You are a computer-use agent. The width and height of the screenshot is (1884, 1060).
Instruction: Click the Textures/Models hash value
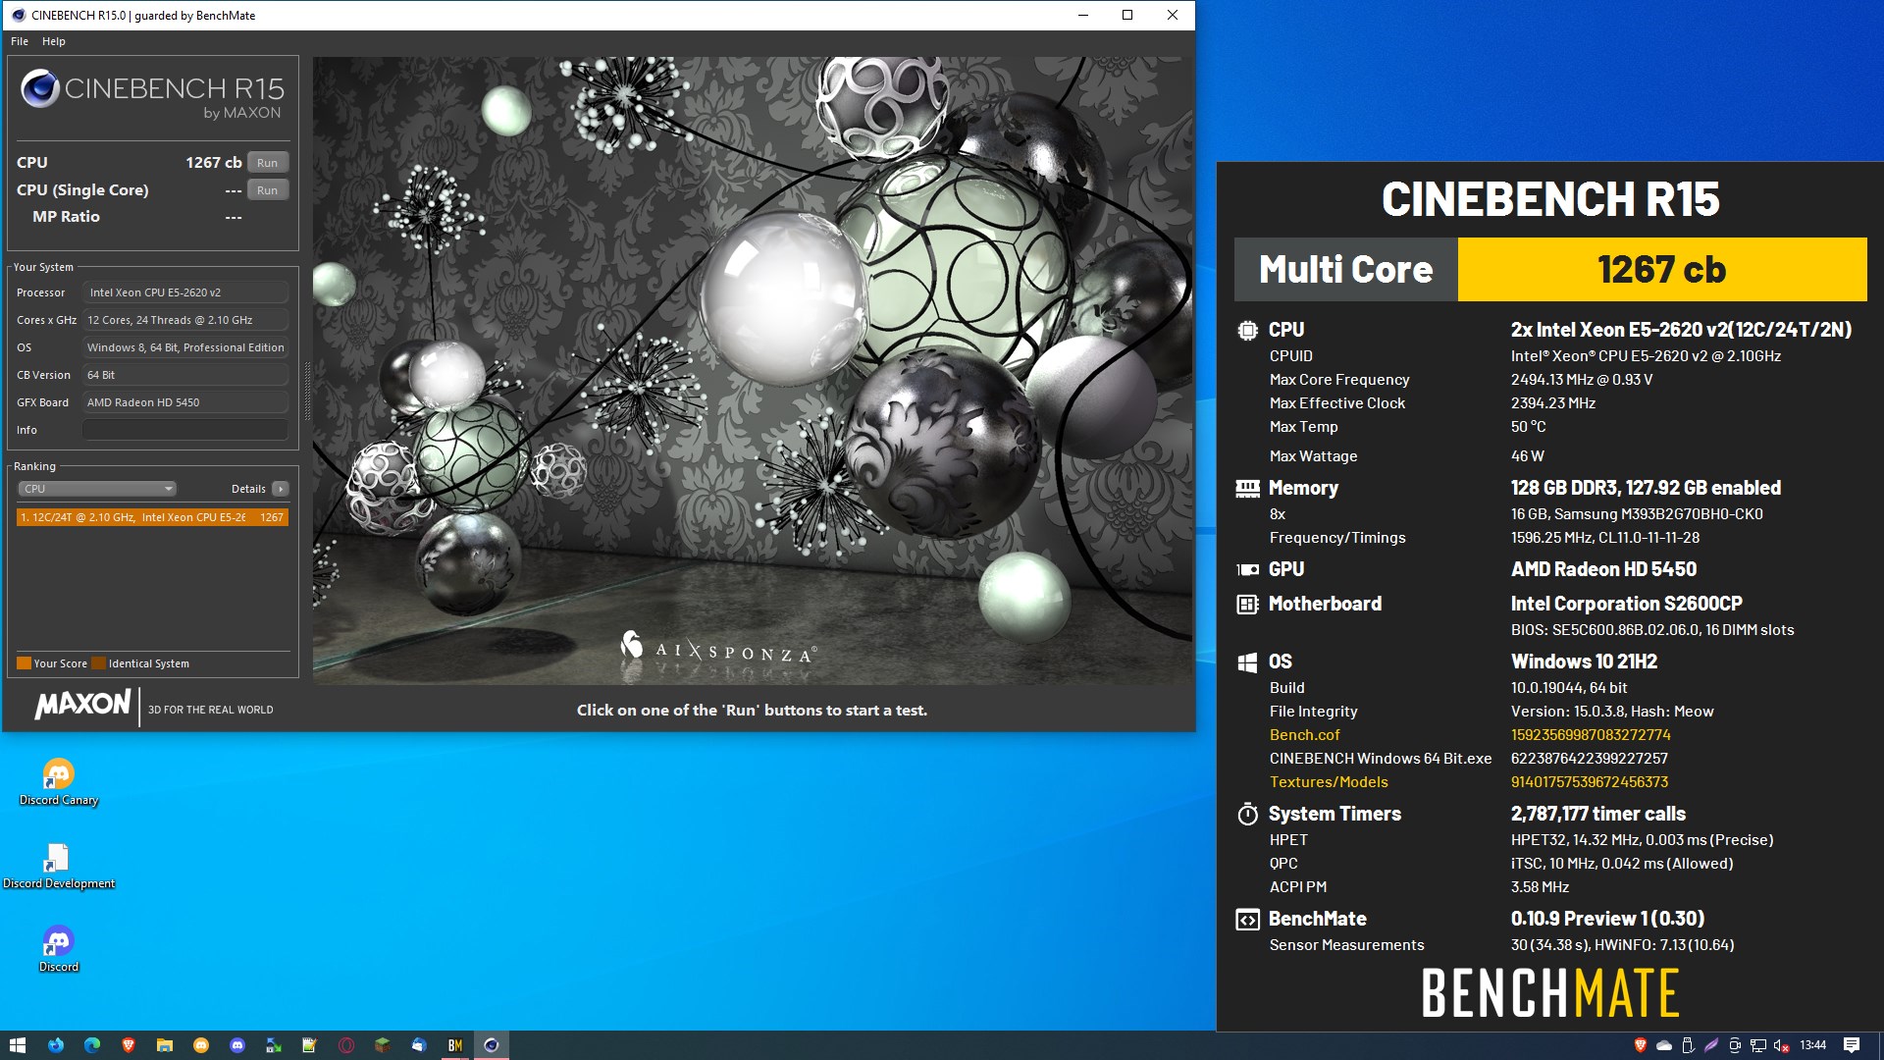tap(1589, 782)
